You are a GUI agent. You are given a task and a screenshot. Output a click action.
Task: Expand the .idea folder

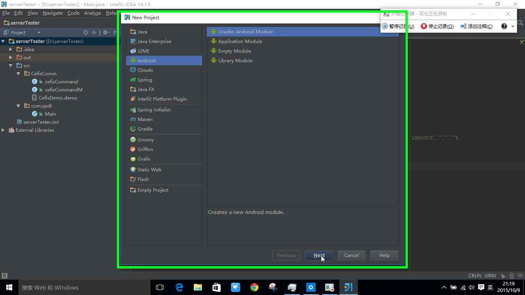(x=11, y=49)
